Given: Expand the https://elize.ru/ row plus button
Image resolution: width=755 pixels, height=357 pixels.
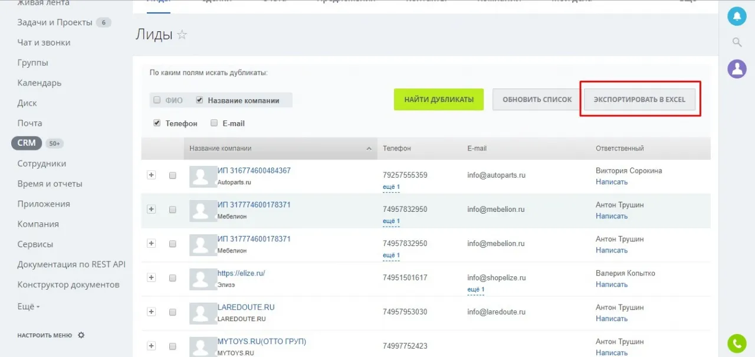Looking at the screenshot, I should click(151, 277).
